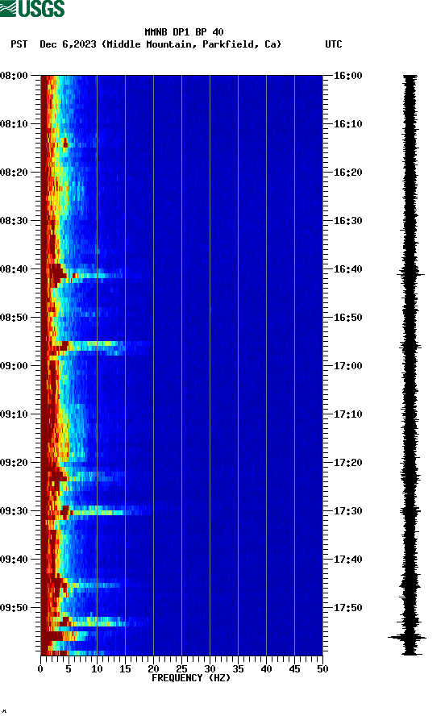This screenshot has width=445, height=720.
Task: Click the "UTC" timezone label
Action: 334,44
